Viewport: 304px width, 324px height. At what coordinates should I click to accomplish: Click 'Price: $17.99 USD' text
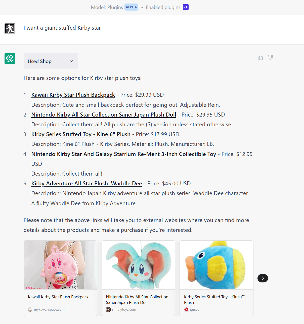[158, 134]
